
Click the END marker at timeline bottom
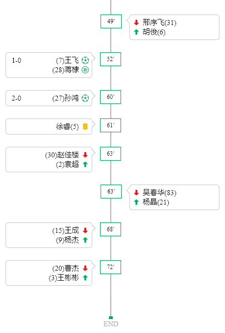coord(111,324)
